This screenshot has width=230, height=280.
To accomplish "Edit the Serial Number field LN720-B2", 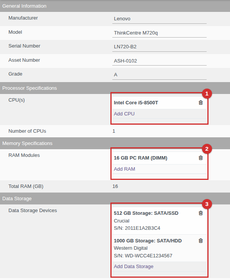I will (159, 47).
